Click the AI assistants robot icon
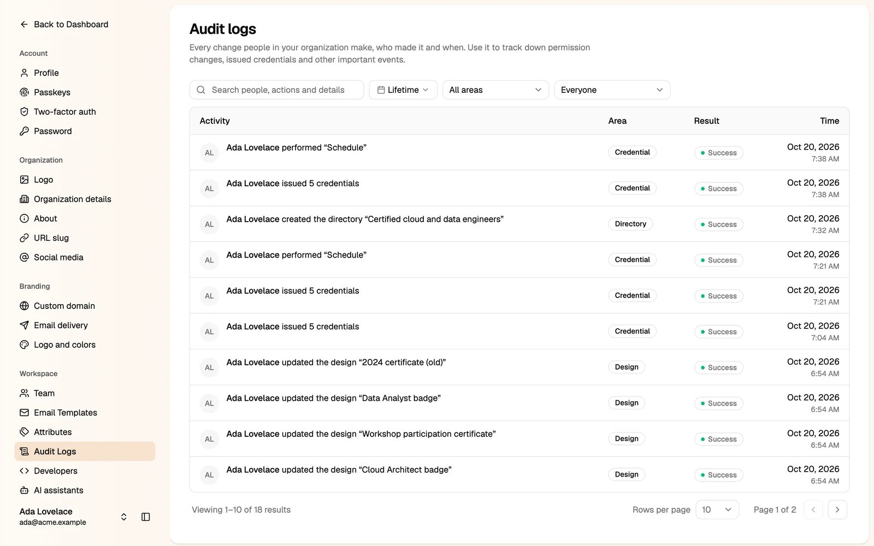 [x=24, y=490]
